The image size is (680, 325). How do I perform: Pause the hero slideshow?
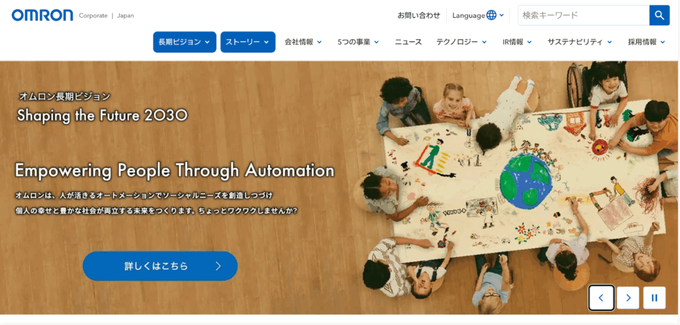click(x=654, y=298)
